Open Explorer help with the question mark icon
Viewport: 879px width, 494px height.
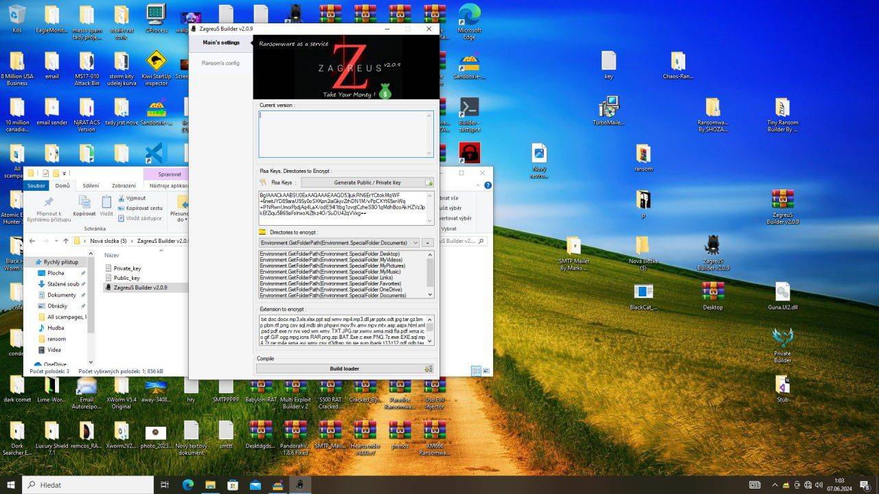click(x=488, y=185)
